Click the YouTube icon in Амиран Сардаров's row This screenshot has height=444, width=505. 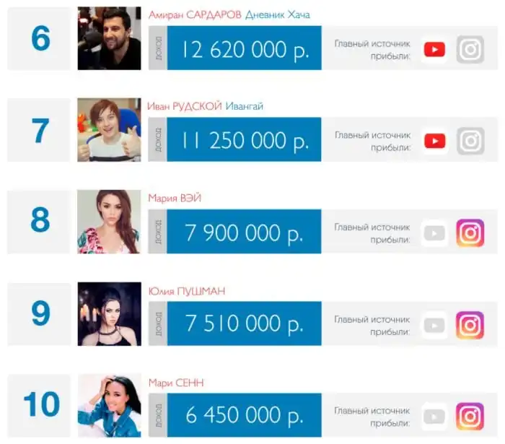[434, 49]
